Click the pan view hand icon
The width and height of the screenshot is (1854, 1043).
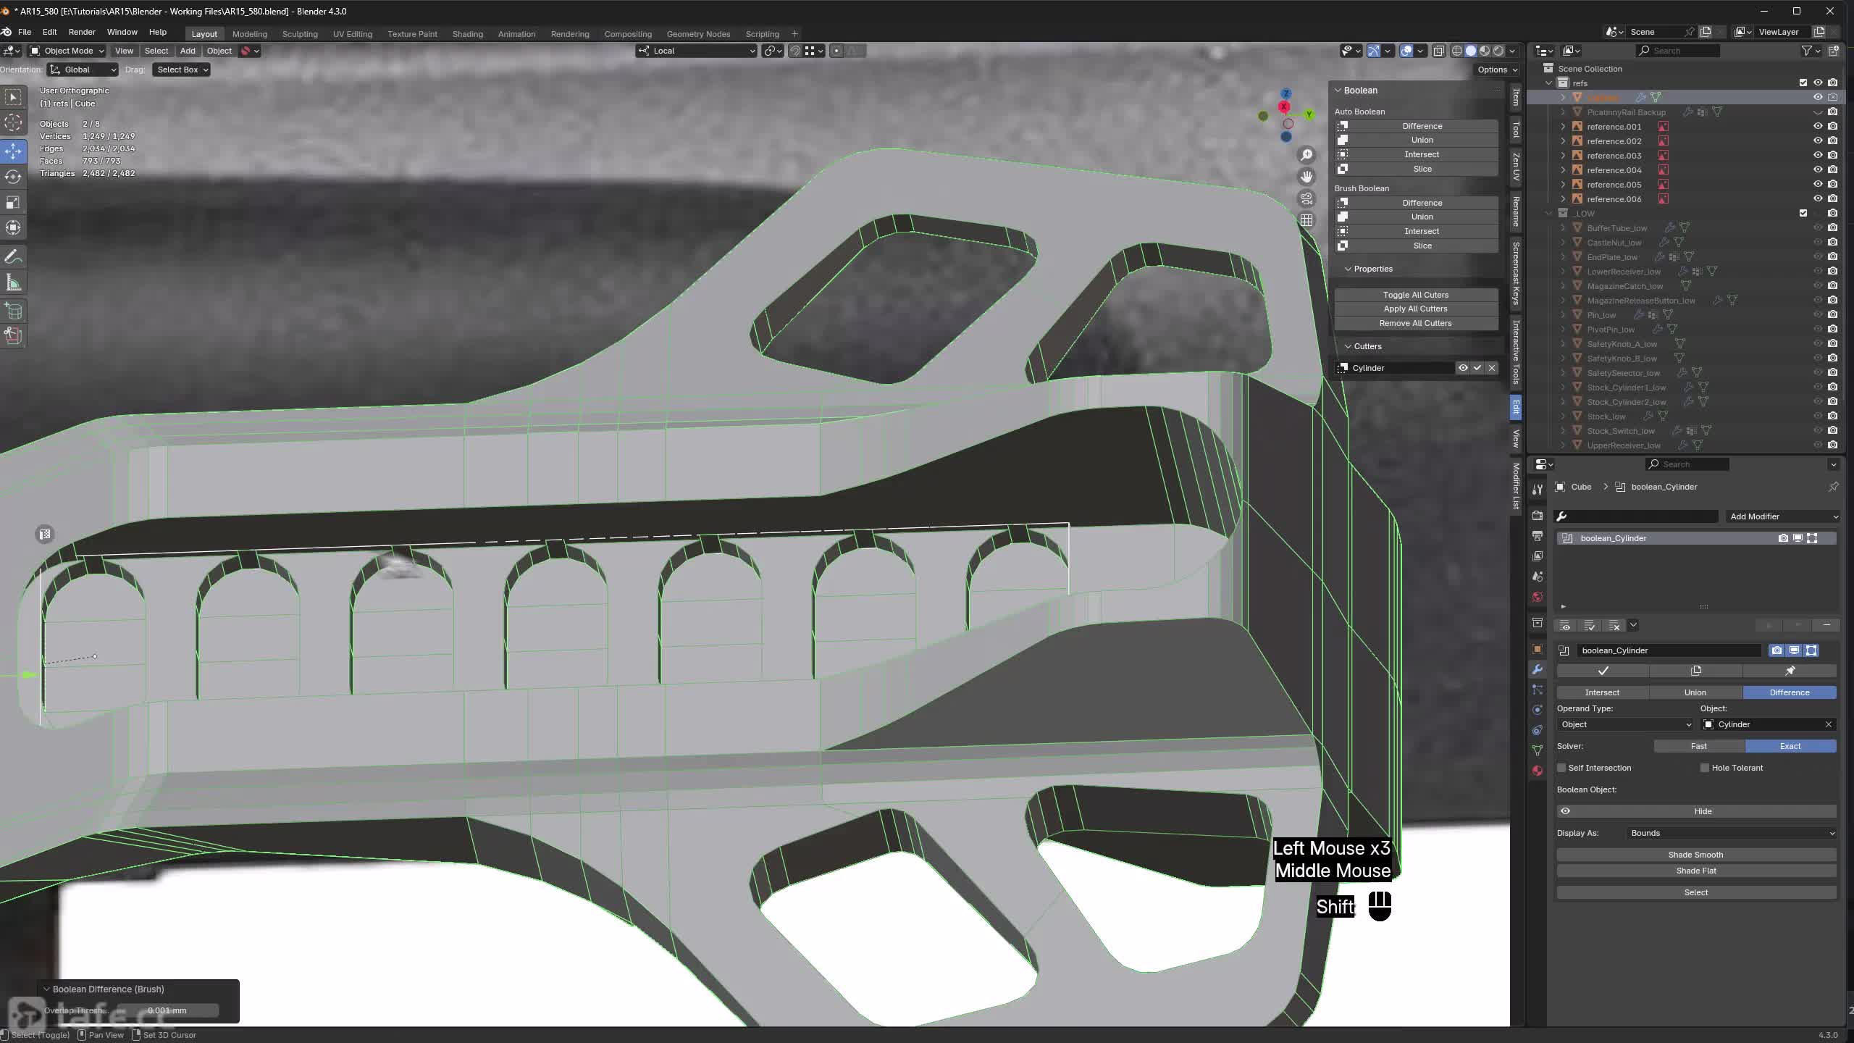click(1306, 177)
